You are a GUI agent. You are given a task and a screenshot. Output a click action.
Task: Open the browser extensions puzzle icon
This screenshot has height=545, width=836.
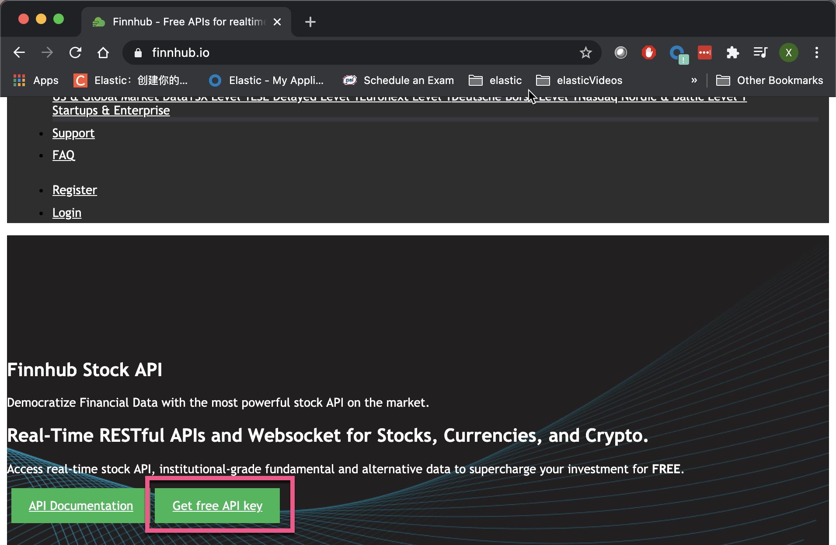[732, 52]
